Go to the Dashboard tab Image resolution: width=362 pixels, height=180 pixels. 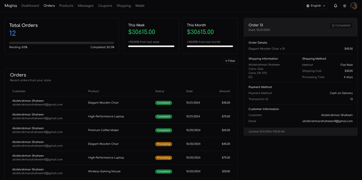coord(30,6)
